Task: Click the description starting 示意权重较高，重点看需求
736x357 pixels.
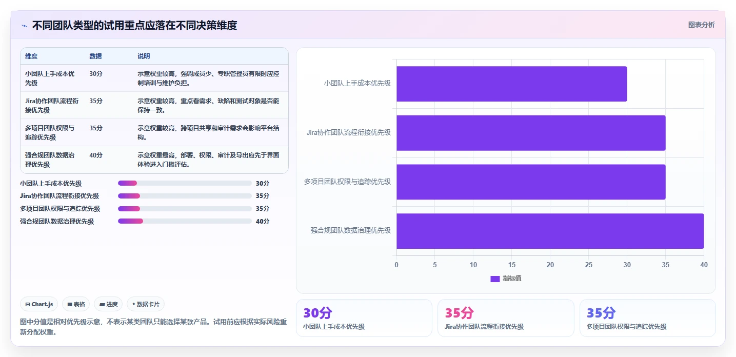Action: pyautogui.click(x=208, y=105)
